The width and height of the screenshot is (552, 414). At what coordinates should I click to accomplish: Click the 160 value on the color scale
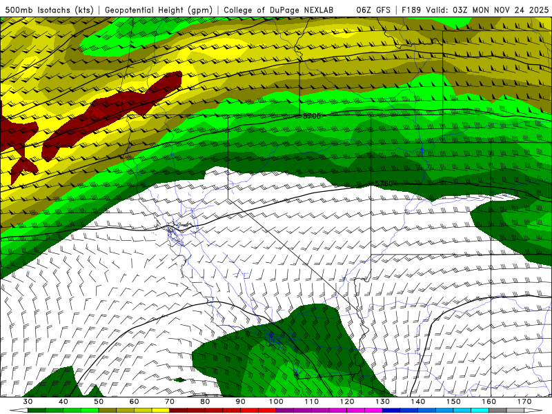click(489, 402)
